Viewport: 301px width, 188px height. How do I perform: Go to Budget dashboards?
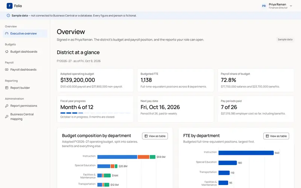click(x=25, y=52)
